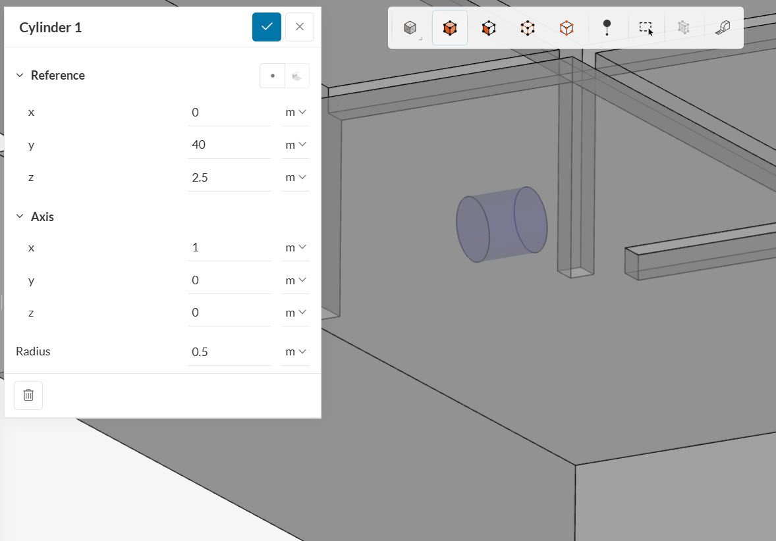Collapse the Axis section
776x541 pixels.
pyautogui.click(x=20, y=217)
